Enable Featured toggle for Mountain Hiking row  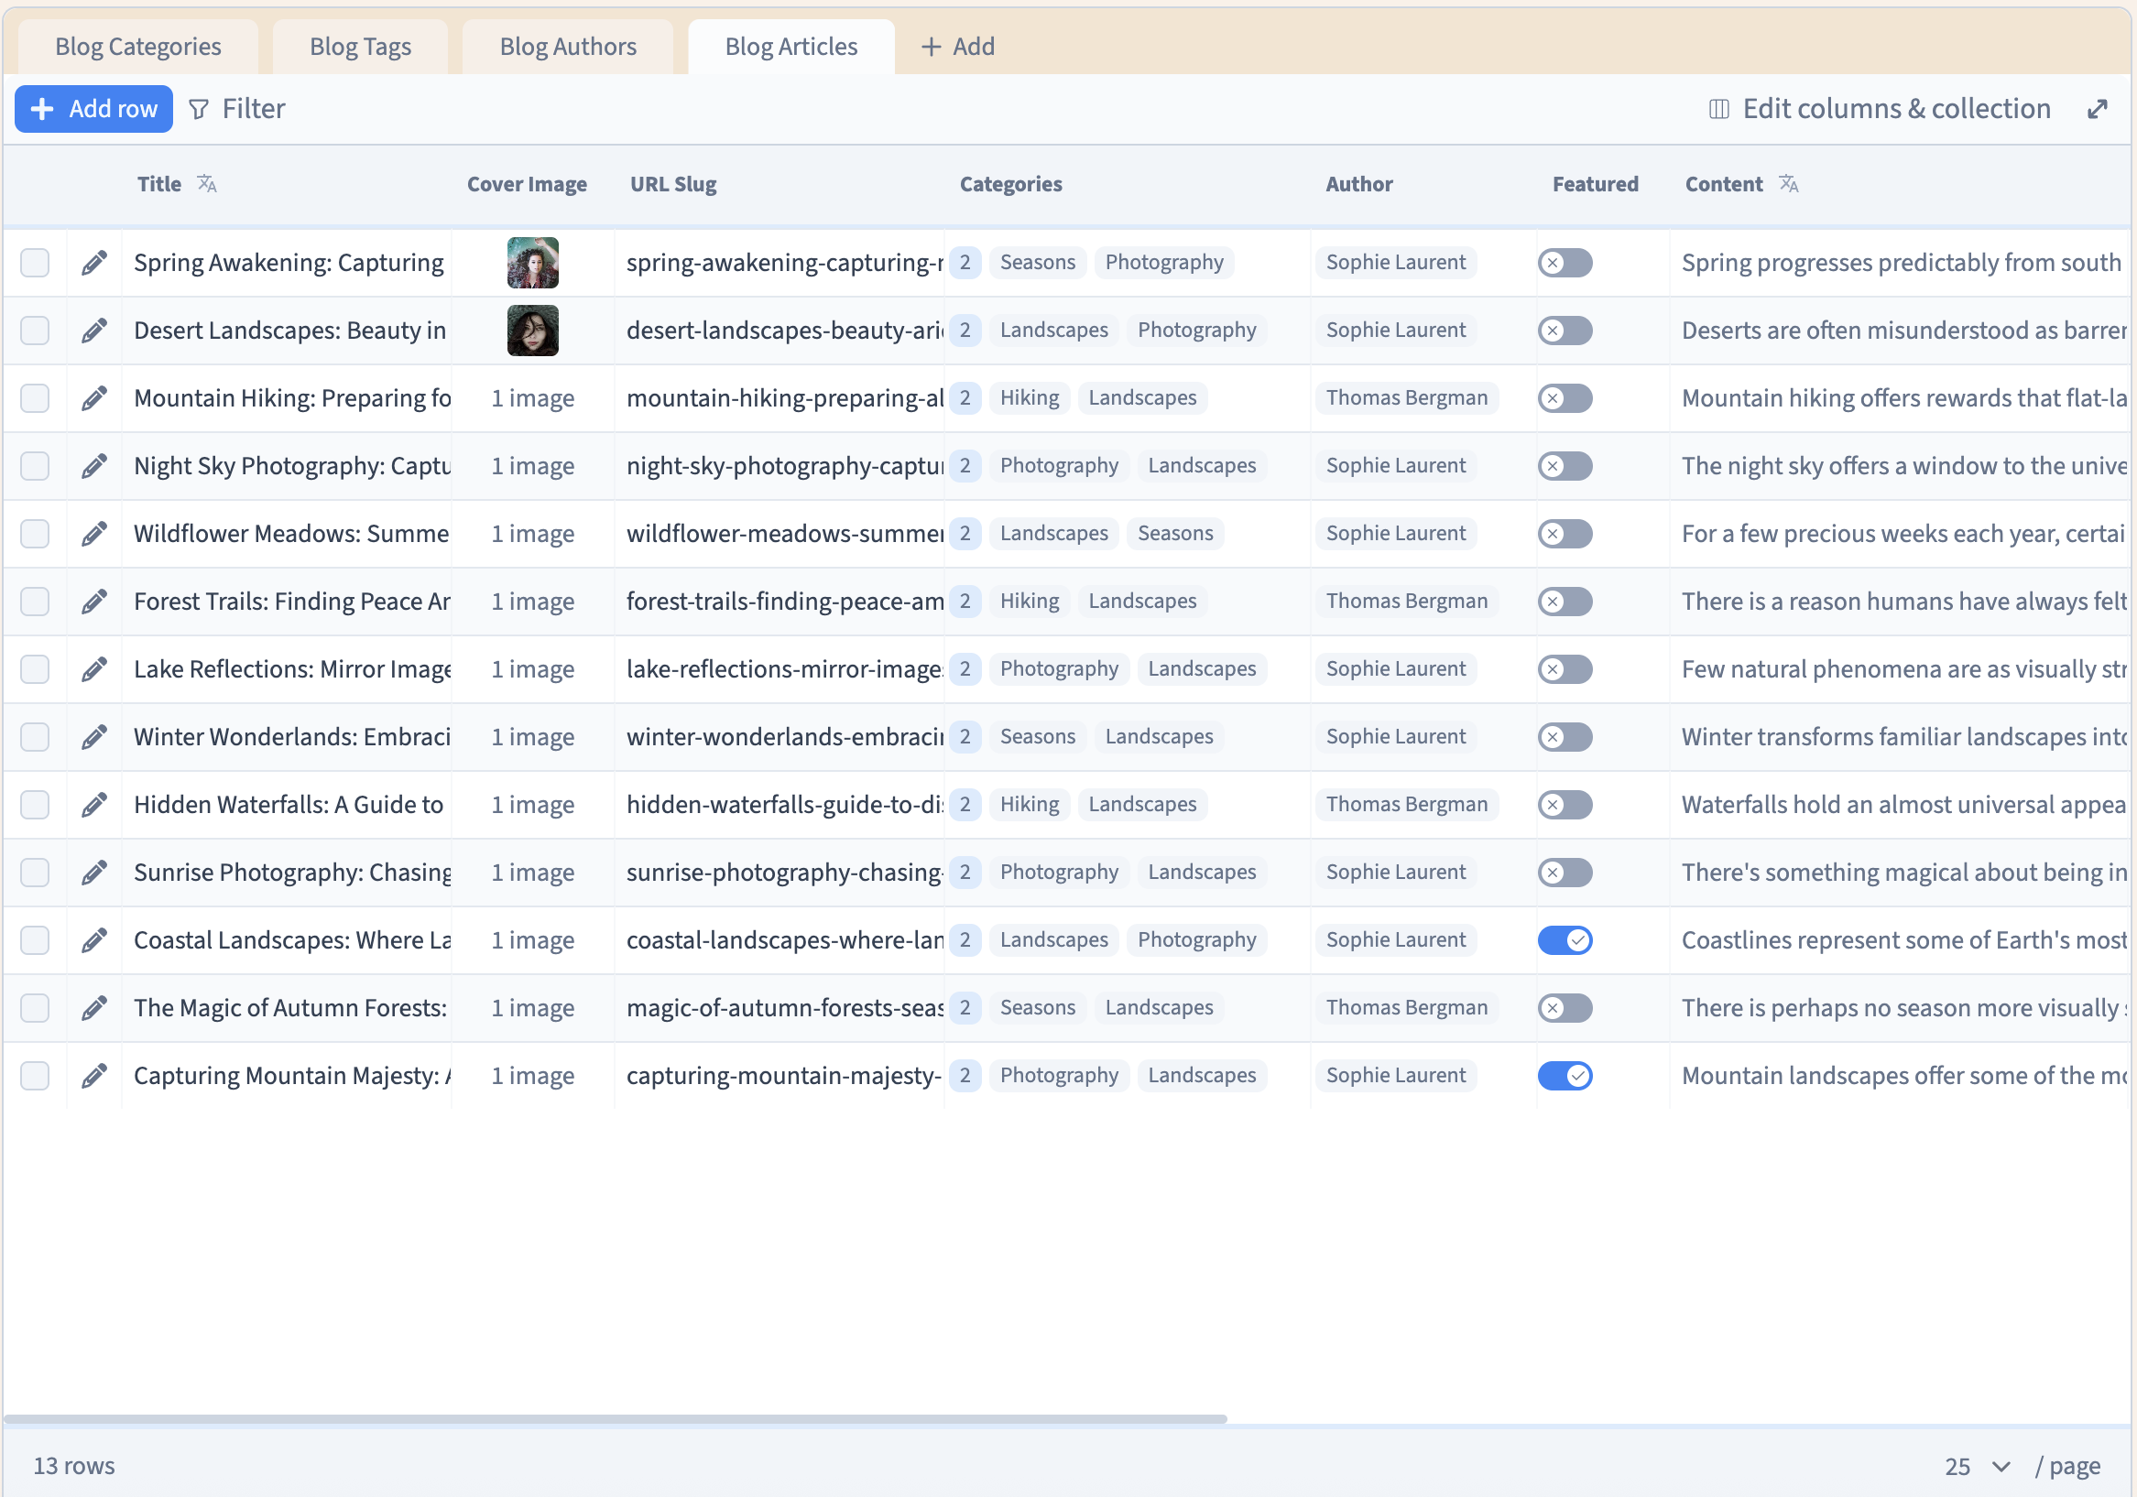click(x=1565, y=398)
